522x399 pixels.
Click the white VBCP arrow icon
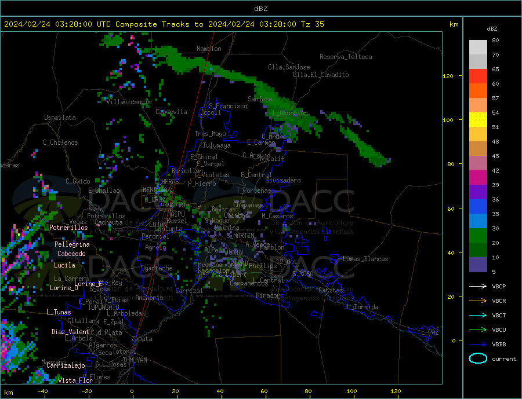478,286
